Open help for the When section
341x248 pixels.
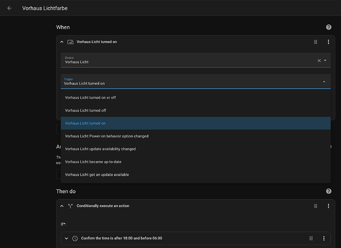(x=328, y=27)
